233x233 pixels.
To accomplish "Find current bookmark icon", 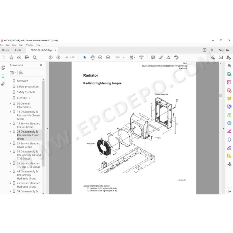I will [21, 73].
